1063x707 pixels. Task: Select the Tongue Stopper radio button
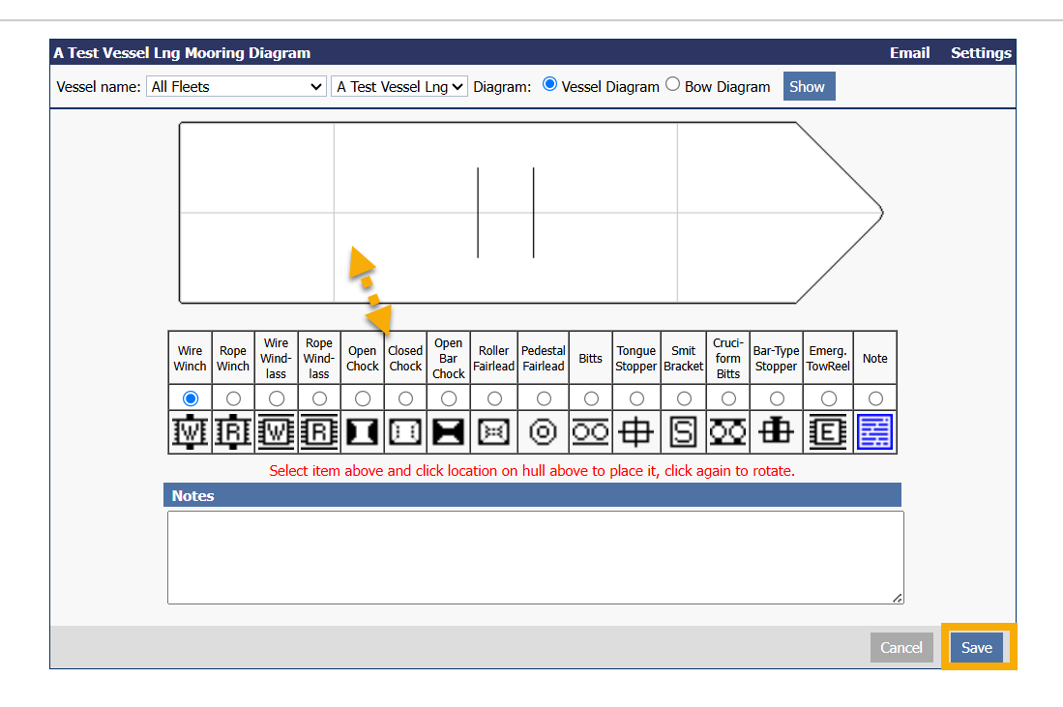(636, 398)
